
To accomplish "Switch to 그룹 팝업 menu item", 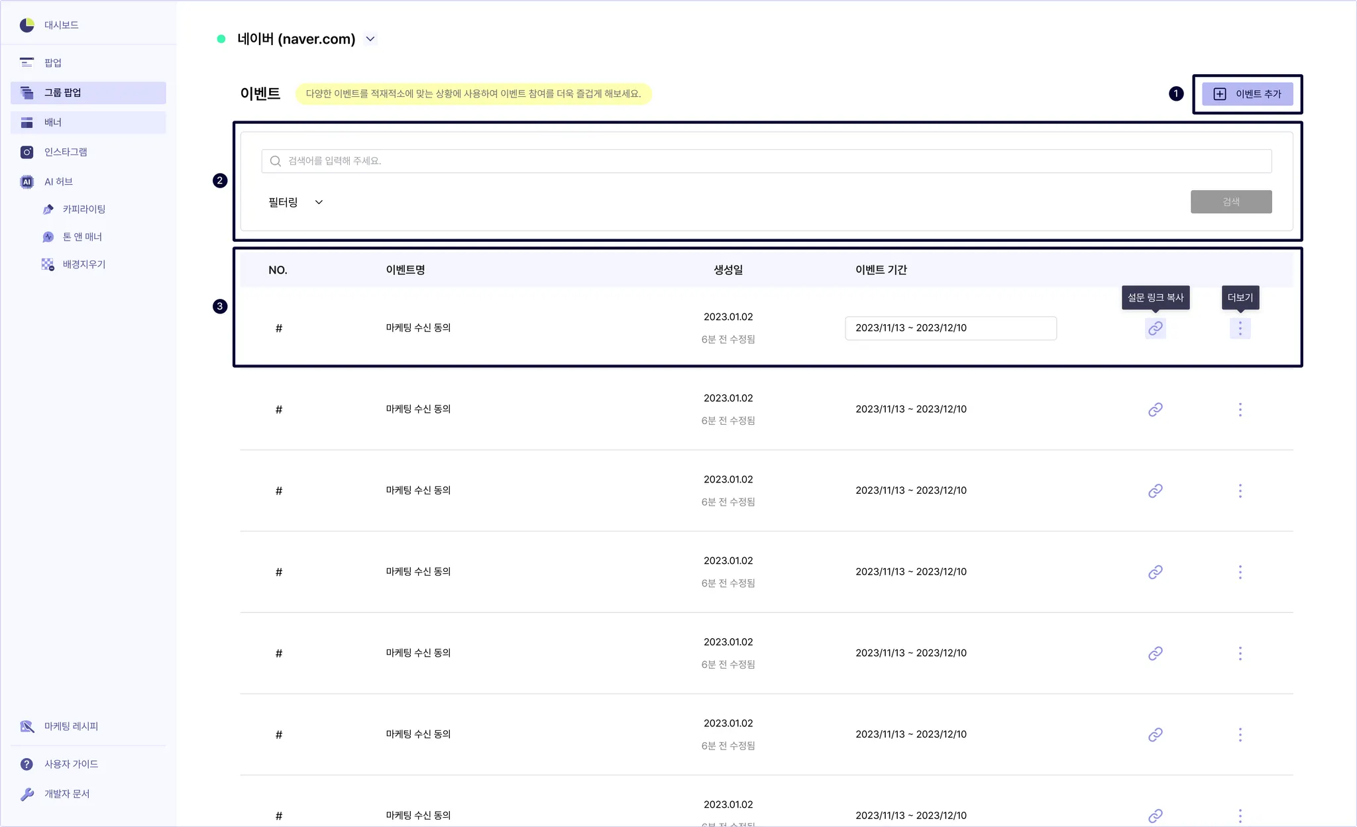I will pos(88,93).
